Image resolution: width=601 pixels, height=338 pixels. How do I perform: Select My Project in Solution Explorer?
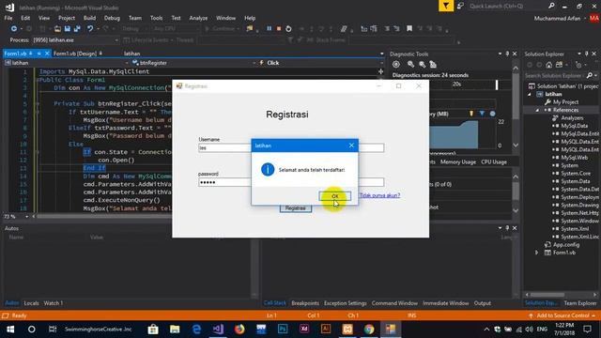click(x=565, y=102)
